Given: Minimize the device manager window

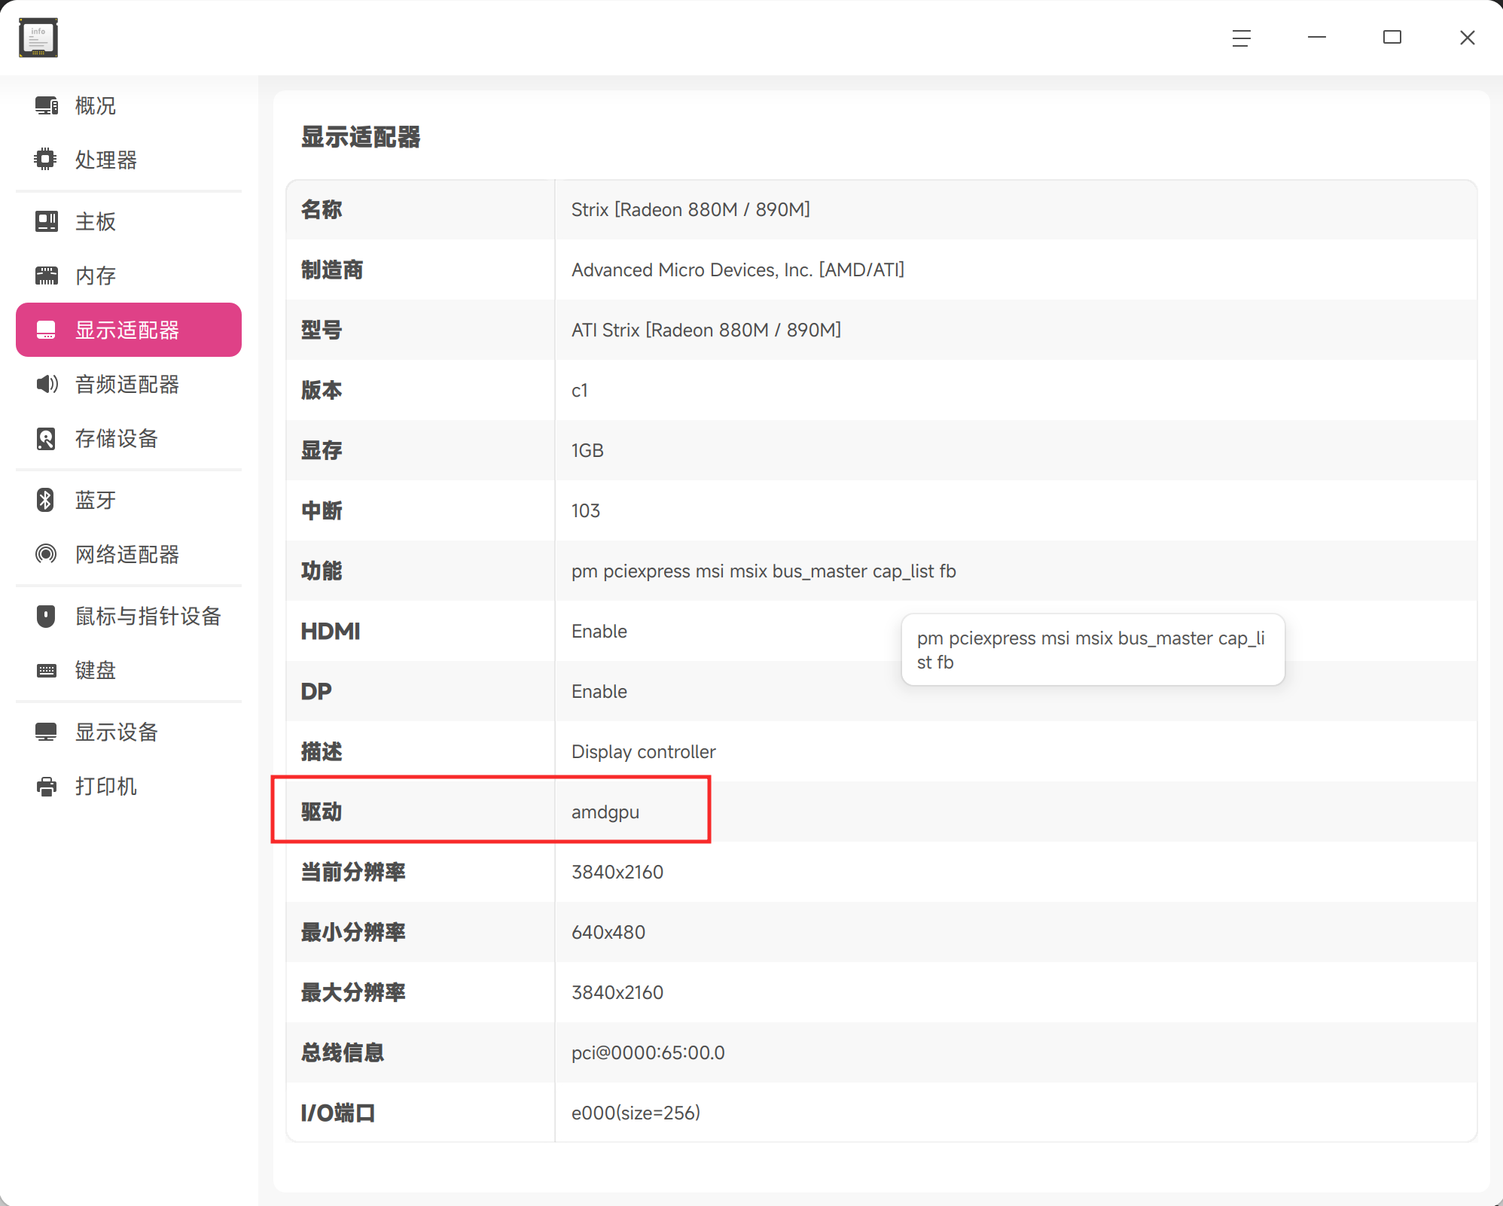Looking at the screenshot, I should click(1317, 38).
